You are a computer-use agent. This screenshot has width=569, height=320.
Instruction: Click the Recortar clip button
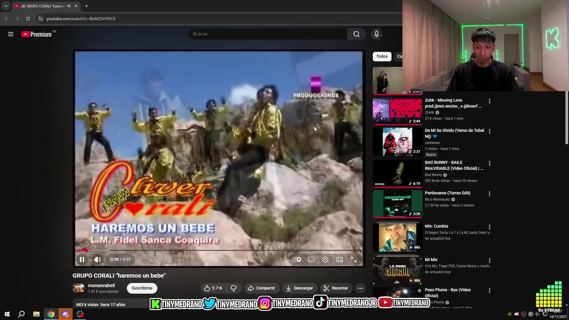pos(336,288)
